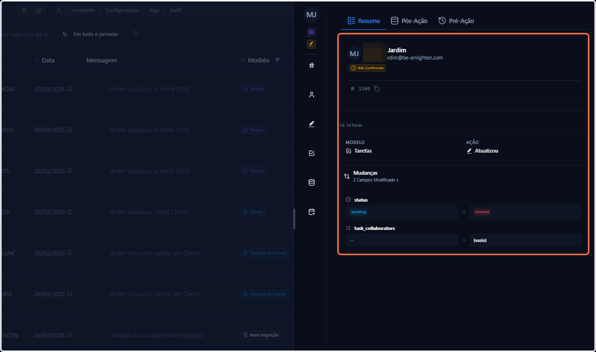This screenshot has width=596, height=352.
Task: Sort the table by the Data column
Action: [x=48, y=60]
